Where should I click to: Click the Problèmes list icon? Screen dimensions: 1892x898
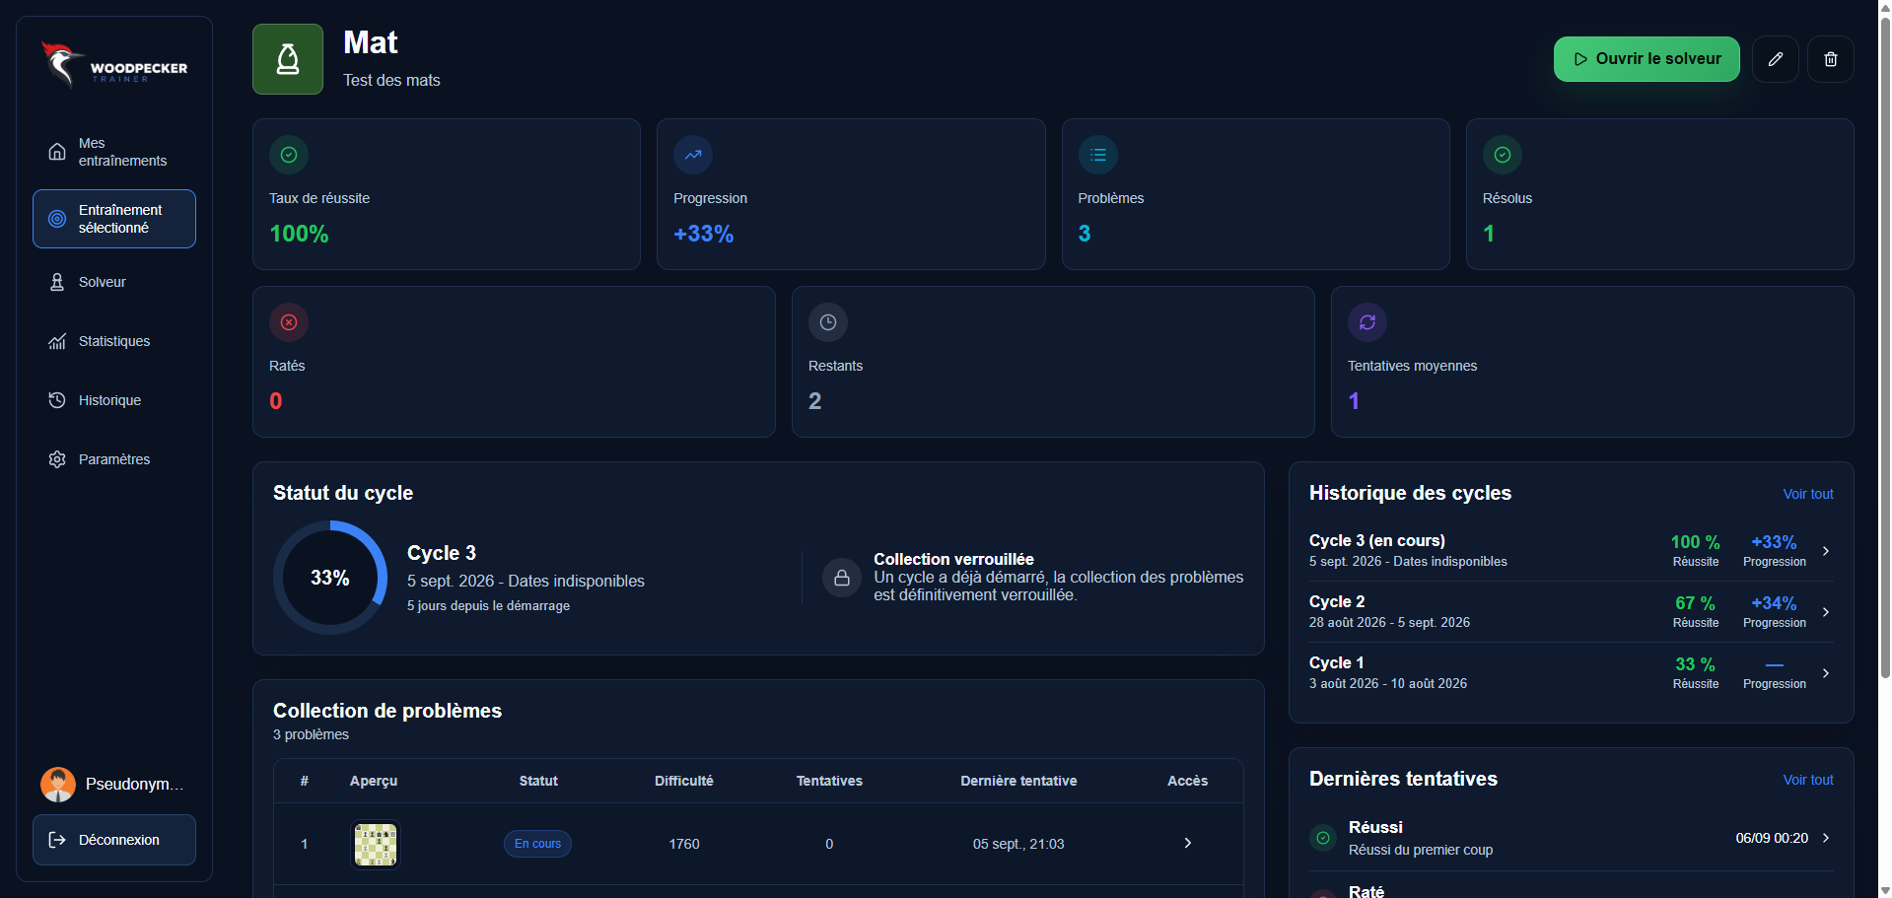tap(1098, 155)
